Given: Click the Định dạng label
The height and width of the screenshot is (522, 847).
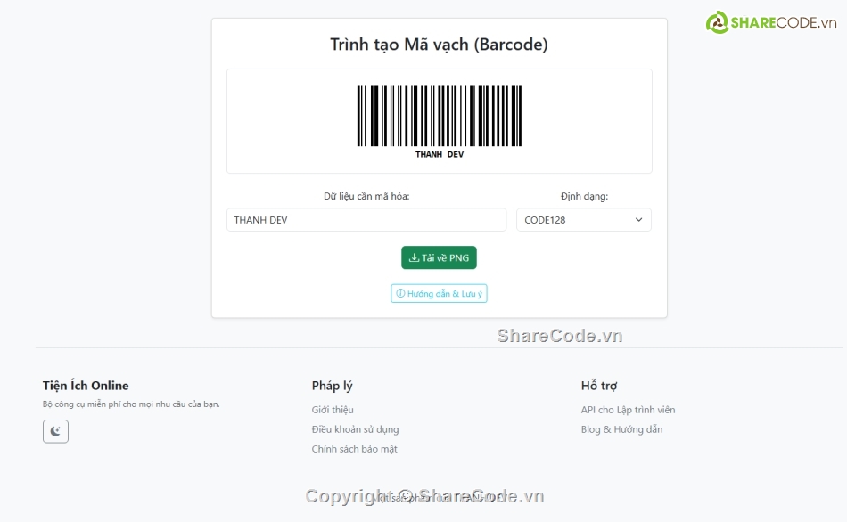Looking at the screenshot, I should (x=584, y=196).
